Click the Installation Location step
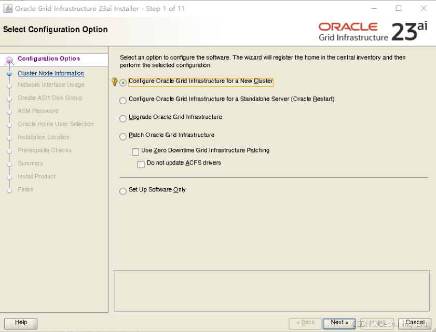 click(x=44, y=137)
